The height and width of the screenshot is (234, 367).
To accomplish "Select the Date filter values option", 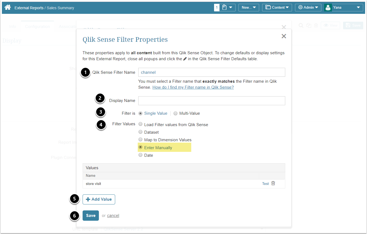I will 140,155.
